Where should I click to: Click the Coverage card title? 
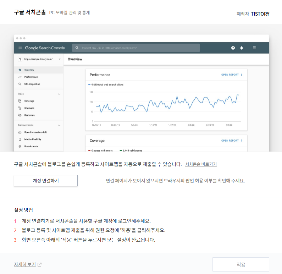point(97,141)
